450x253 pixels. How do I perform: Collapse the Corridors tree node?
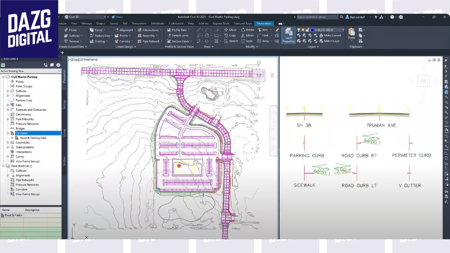pos(8,133)
